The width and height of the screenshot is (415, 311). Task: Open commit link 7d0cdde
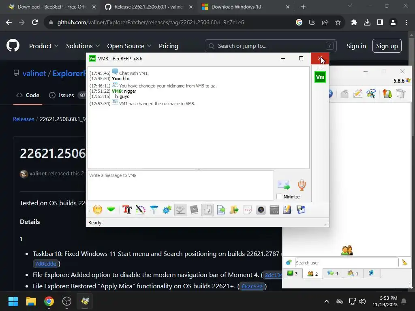(45, 264)
